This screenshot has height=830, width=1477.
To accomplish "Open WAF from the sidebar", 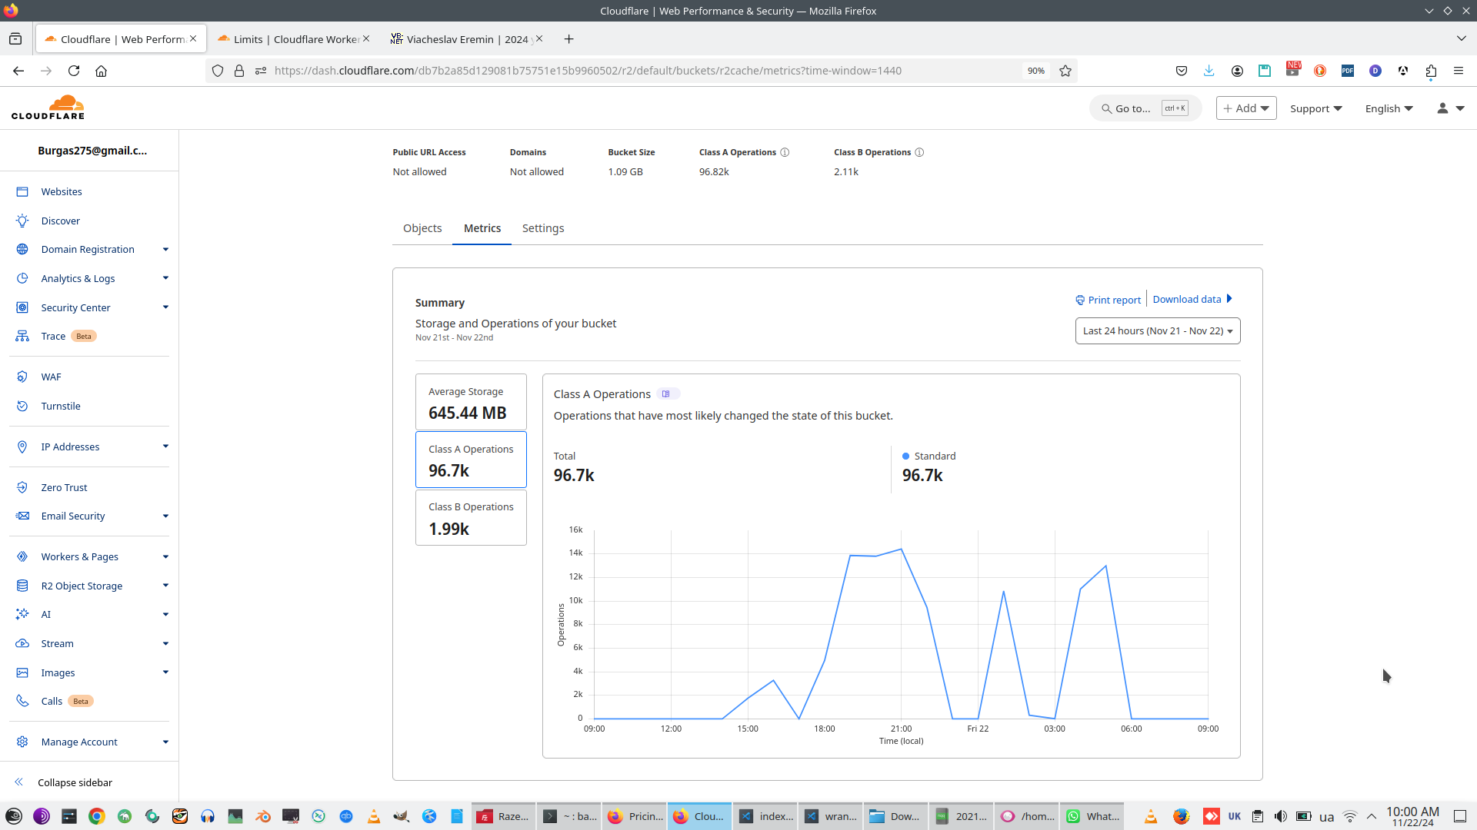I will (51, 377).
